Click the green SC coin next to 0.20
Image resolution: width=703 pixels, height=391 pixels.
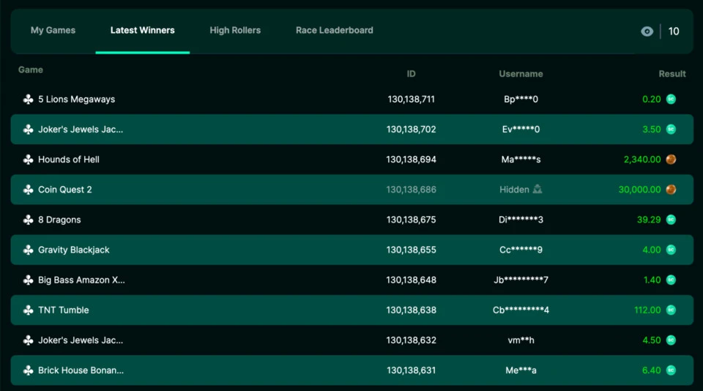[x=671, y=99]
